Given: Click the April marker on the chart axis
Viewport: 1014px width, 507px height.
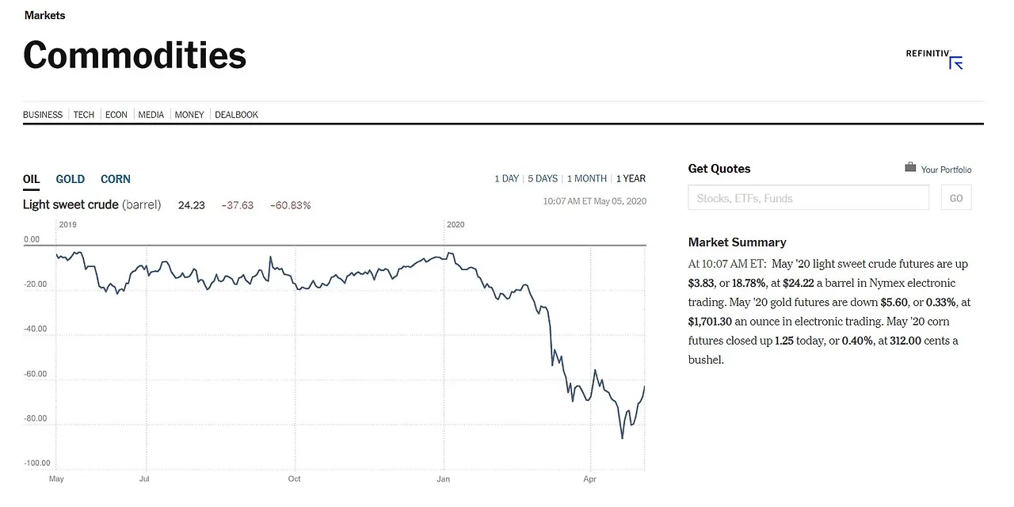Looking at the screenshot, I should pyautogui.click(x=589, y=478).
